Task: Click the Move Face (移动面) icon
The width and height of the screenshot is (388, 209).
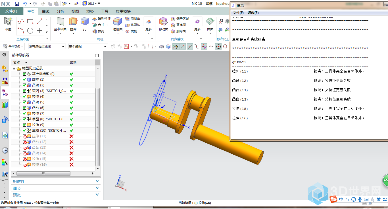Action: coord(163,22)
